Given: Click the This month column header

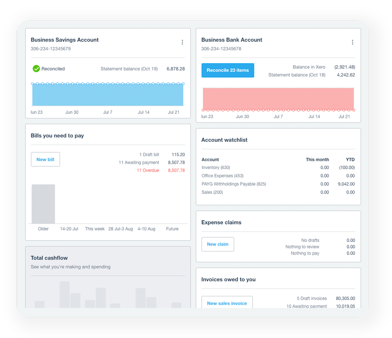Looking at the screenshot, I should pyautogui.click(x=318, y=159).
